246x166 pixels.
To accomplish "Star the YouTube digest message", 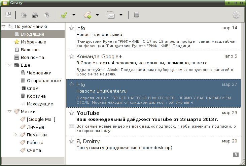I will (x=72, y=113).
